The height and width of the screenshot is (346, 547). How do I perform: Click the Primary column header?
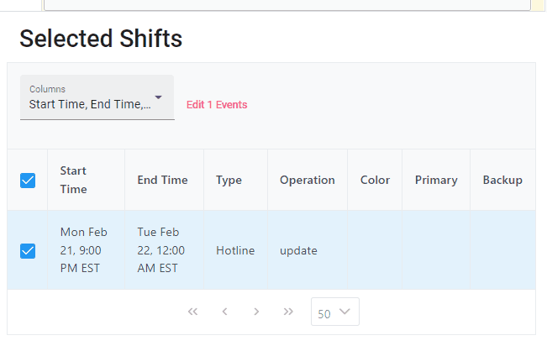(x=435, y=180)
